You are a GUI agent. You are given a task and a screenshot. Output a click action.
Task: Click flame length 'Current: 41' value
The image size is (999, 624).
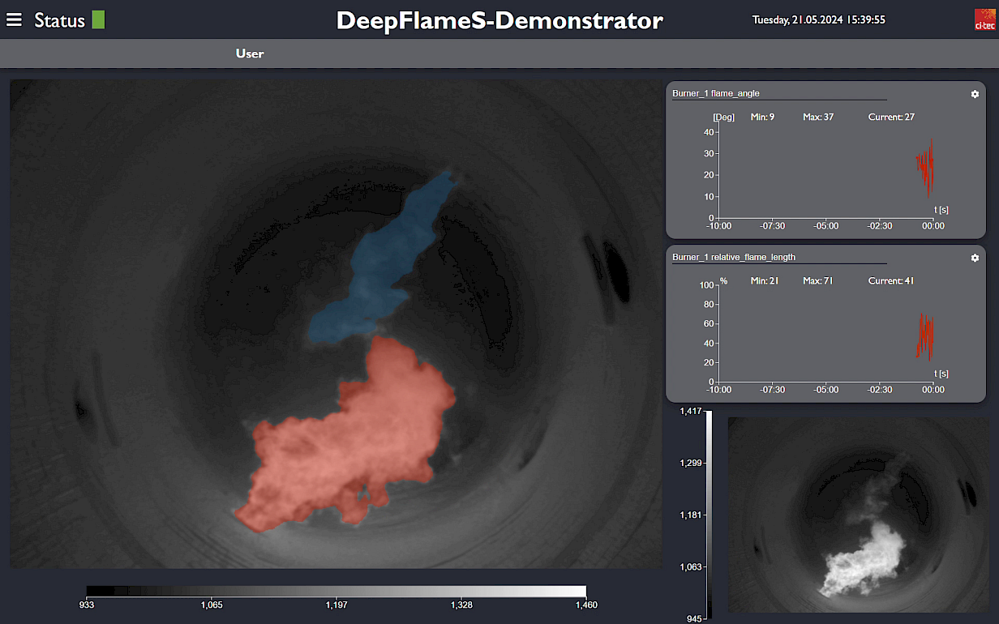pos(891,281)
